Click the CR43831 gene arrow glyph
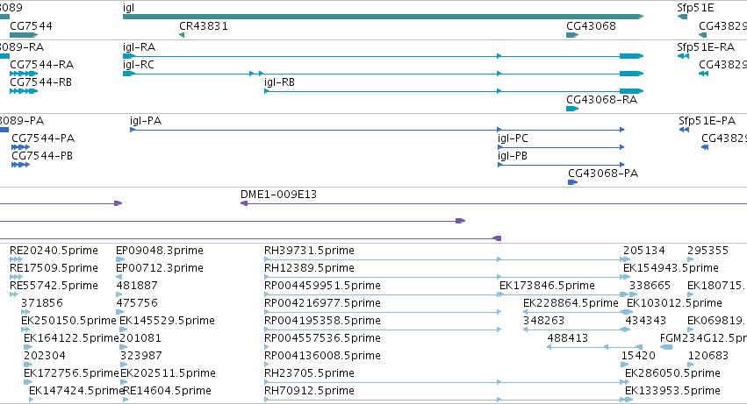 tap(182, 35)
